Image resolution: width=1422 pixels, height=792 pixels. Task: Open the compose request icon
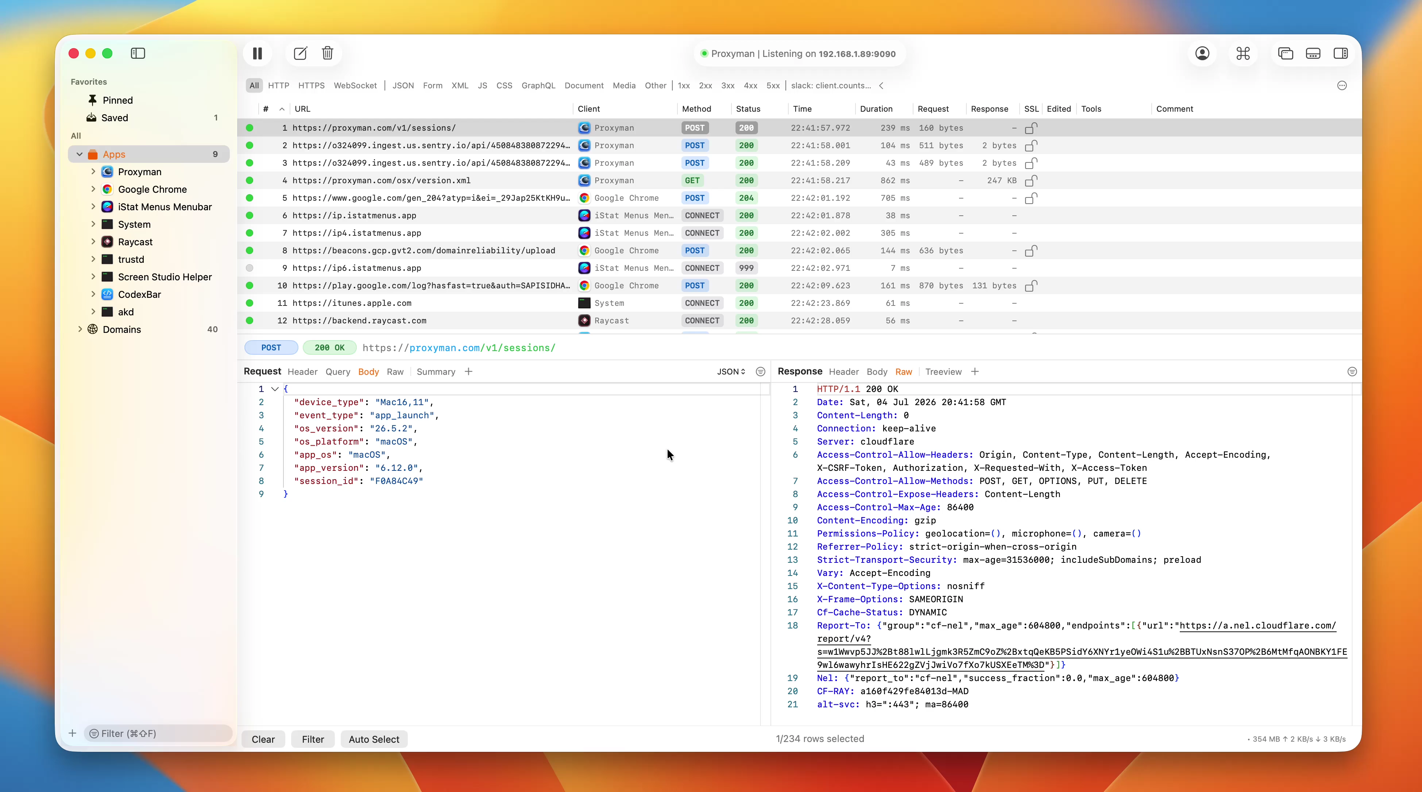(300, 54)
